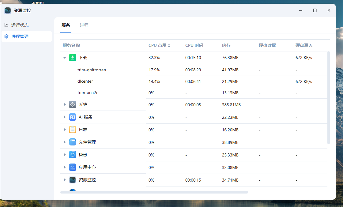Click the 38.89MB memory value

pyautogui.click(x=230, y=142)
